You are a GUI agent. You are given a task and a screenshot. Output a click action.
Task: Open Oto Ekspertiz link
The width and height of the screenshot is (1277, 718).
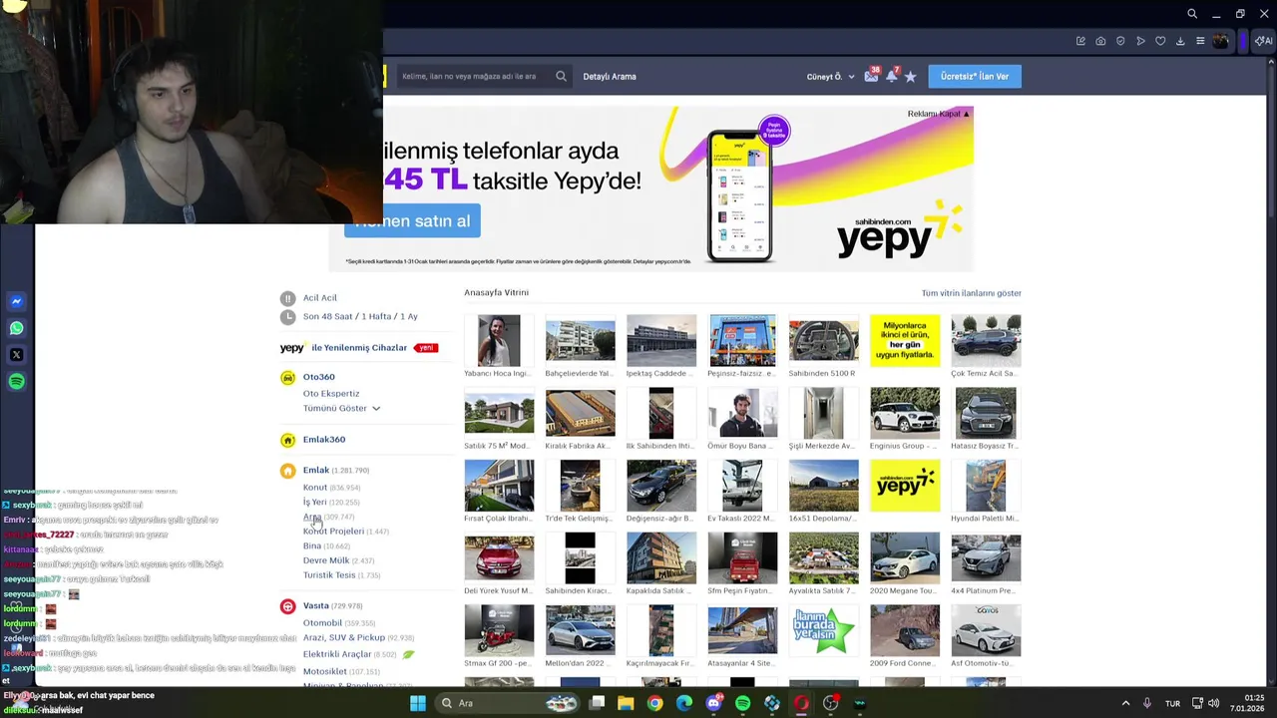point(331,393)
